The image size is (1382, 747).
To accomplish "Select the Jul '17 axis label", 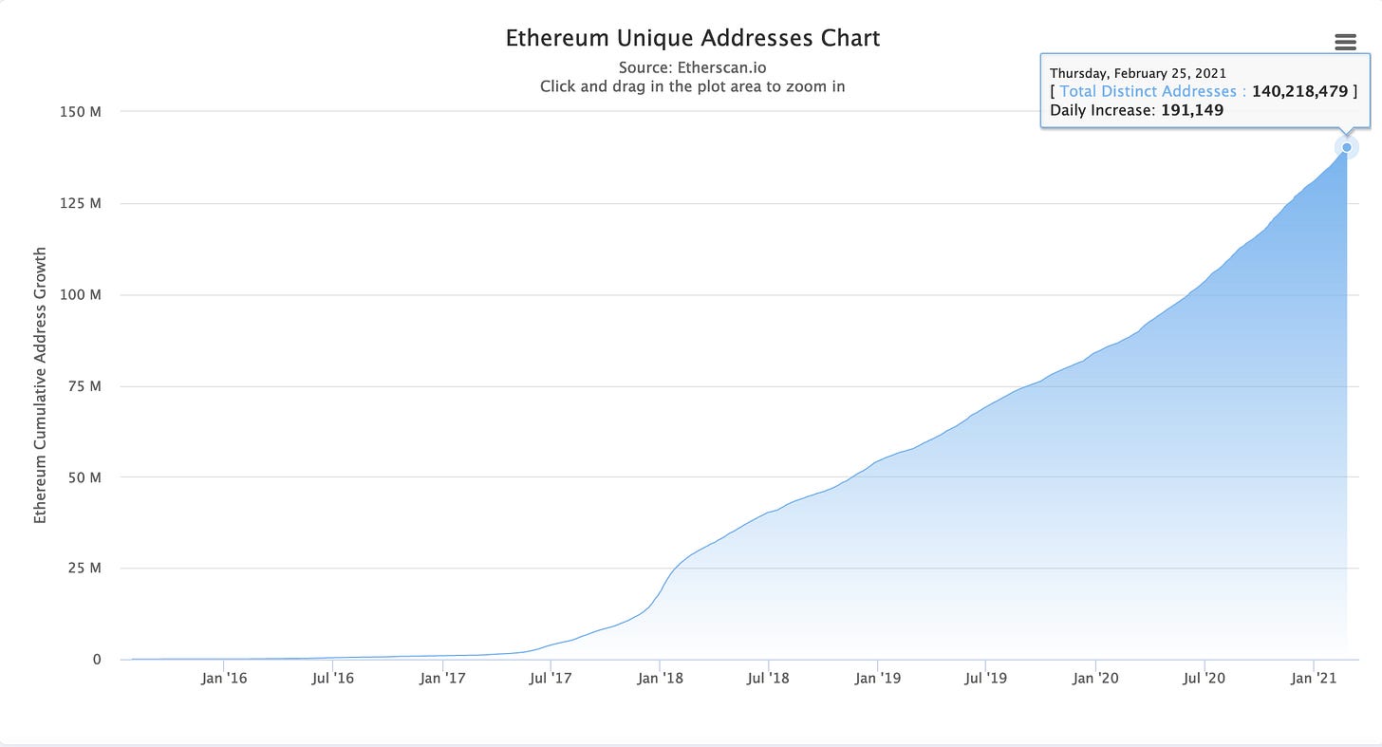I will click(551, 679).
